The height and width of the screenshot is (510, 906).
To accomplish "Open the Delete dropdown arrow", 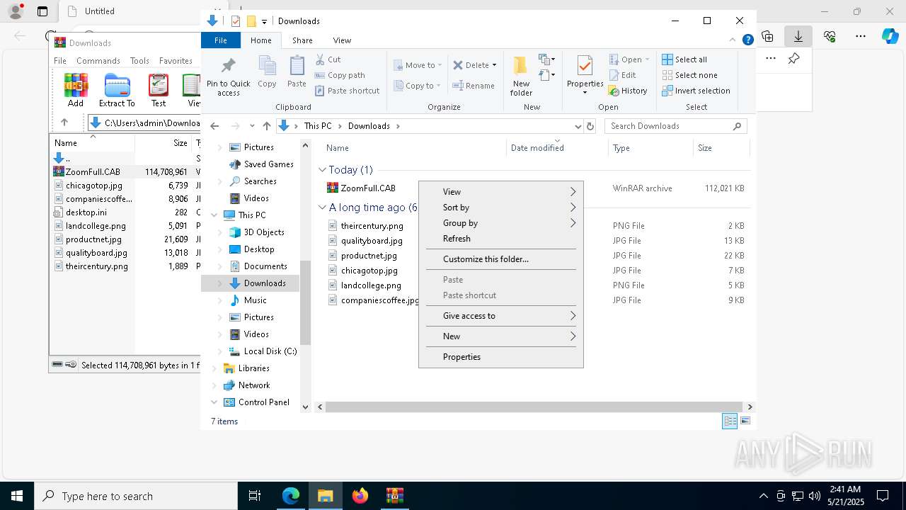I will [494, 65].
